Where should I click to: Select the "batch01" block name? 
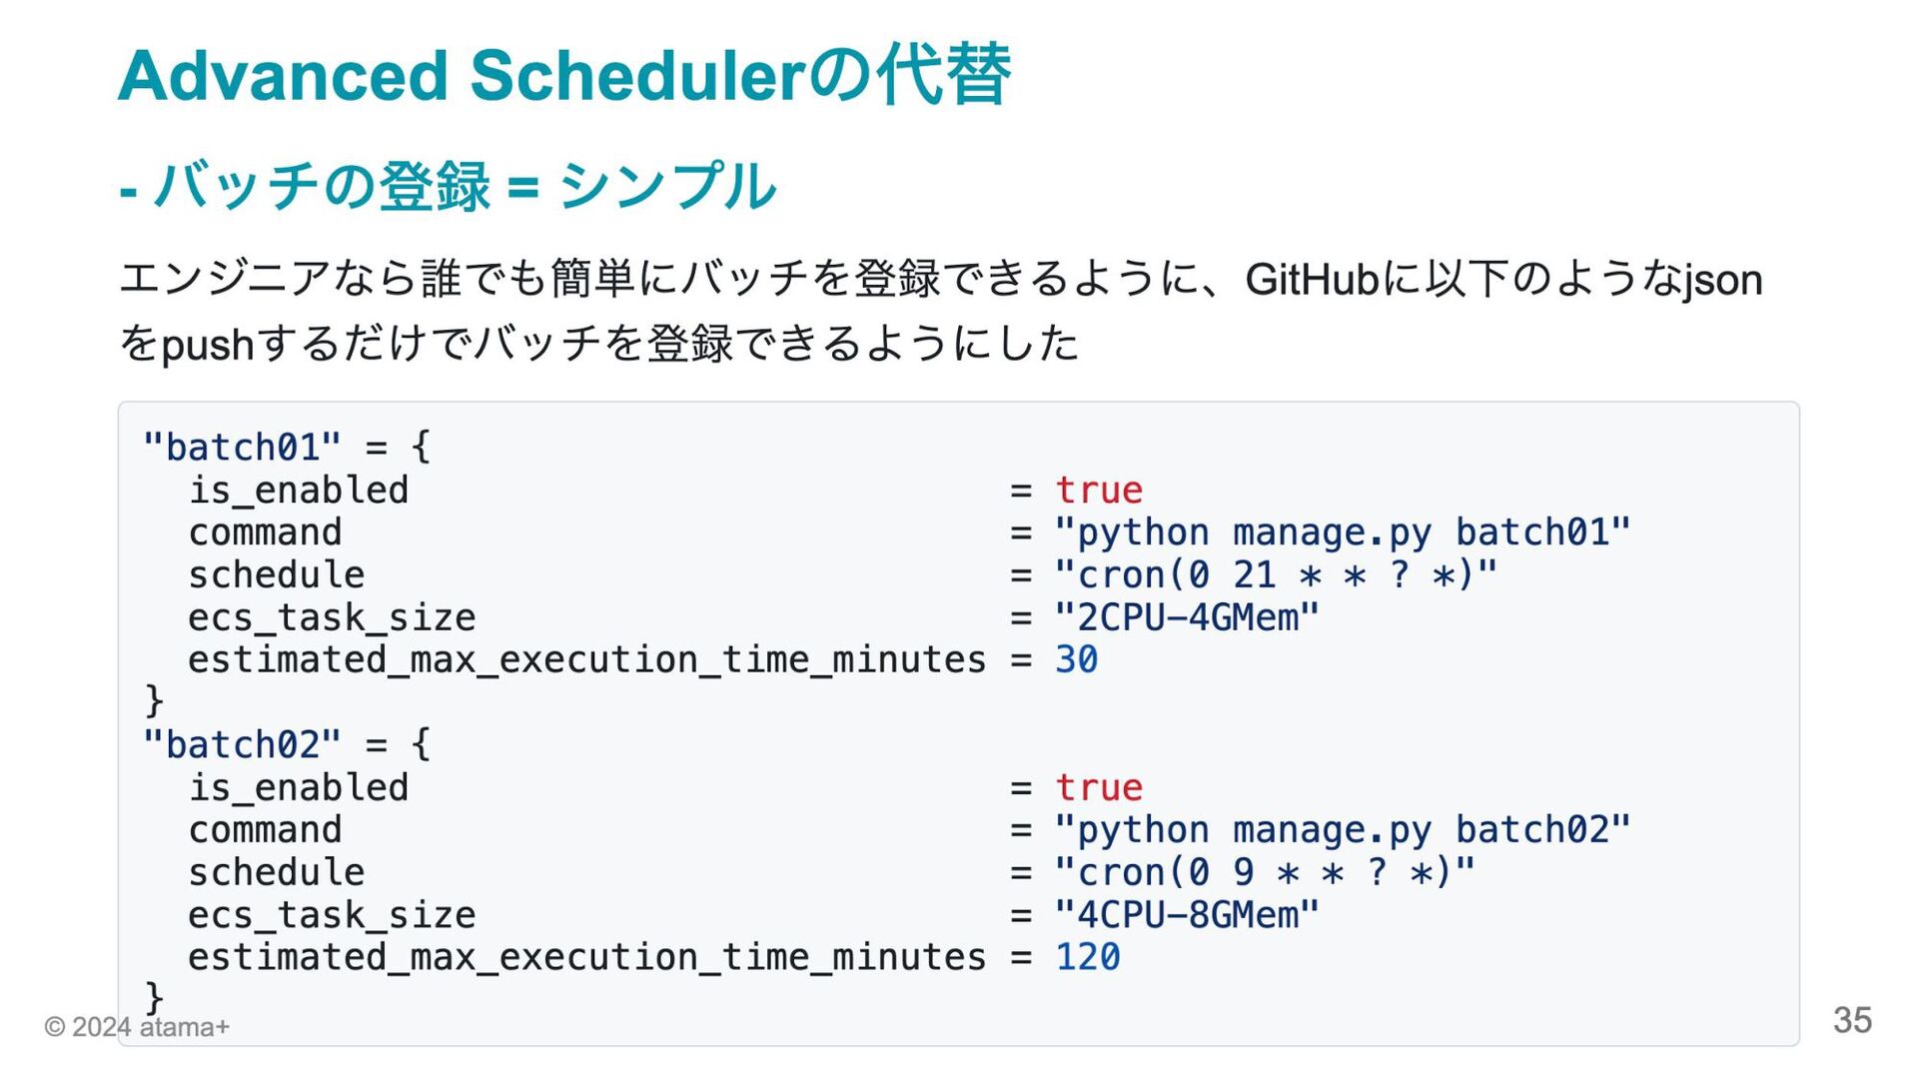point(242,448)
